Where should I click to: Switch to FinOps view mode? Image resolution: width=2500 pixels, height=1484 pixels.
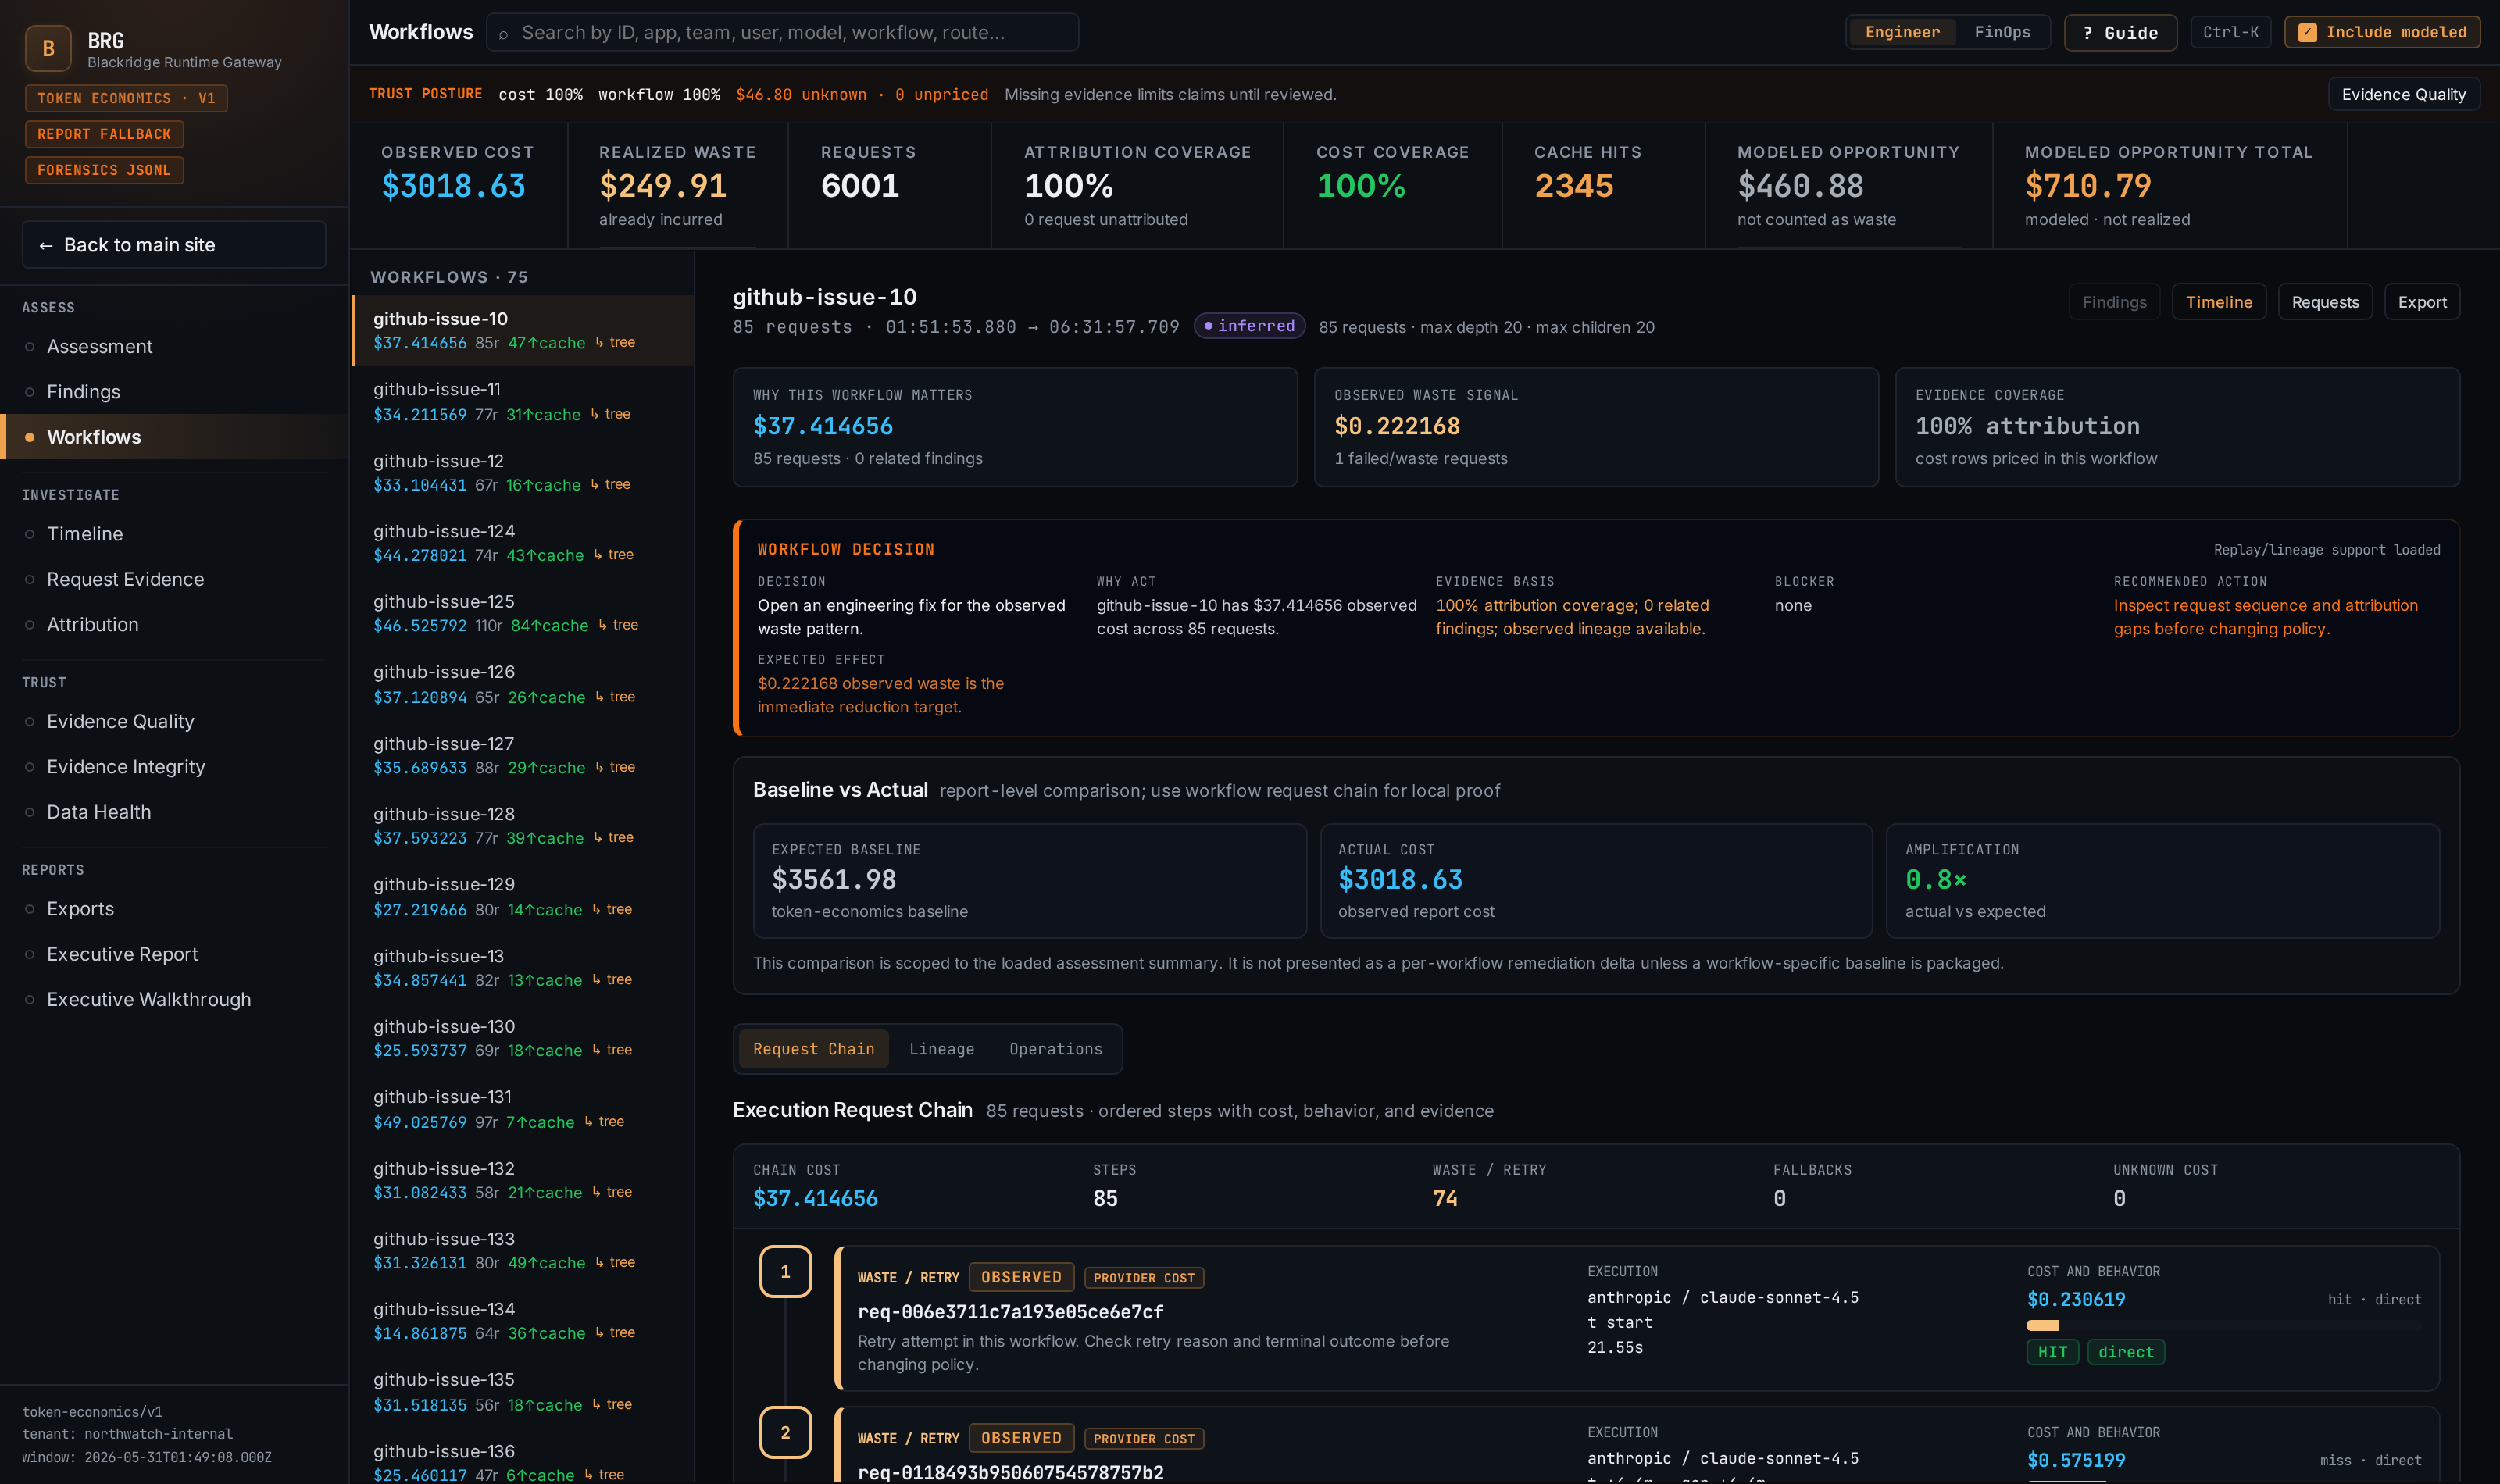2002,32
